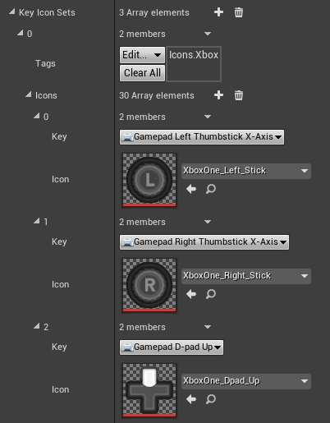Browse to XboxOne_Left_Stick in Content Browser
Screen dimensions: 330x423
[211, 189]
